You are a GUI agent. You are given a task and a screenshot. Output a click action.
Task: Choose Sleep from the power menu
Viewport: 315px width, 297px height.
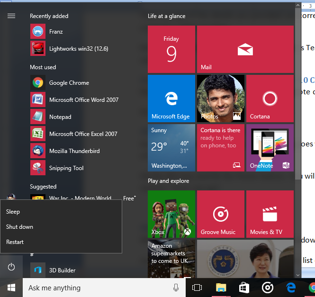61,212
